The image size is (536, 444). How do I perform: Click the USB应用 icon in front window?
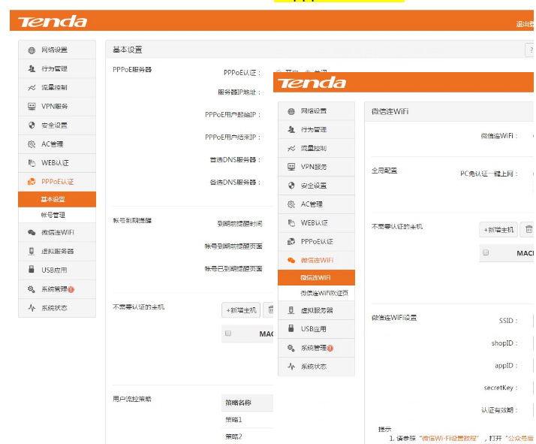click(291, 329)
